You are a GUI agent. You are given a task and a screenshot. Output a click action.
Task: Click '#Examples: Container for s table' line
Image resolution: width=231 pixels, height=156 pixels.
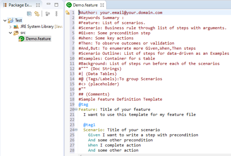pyautogui.click(x=117, y=59)
